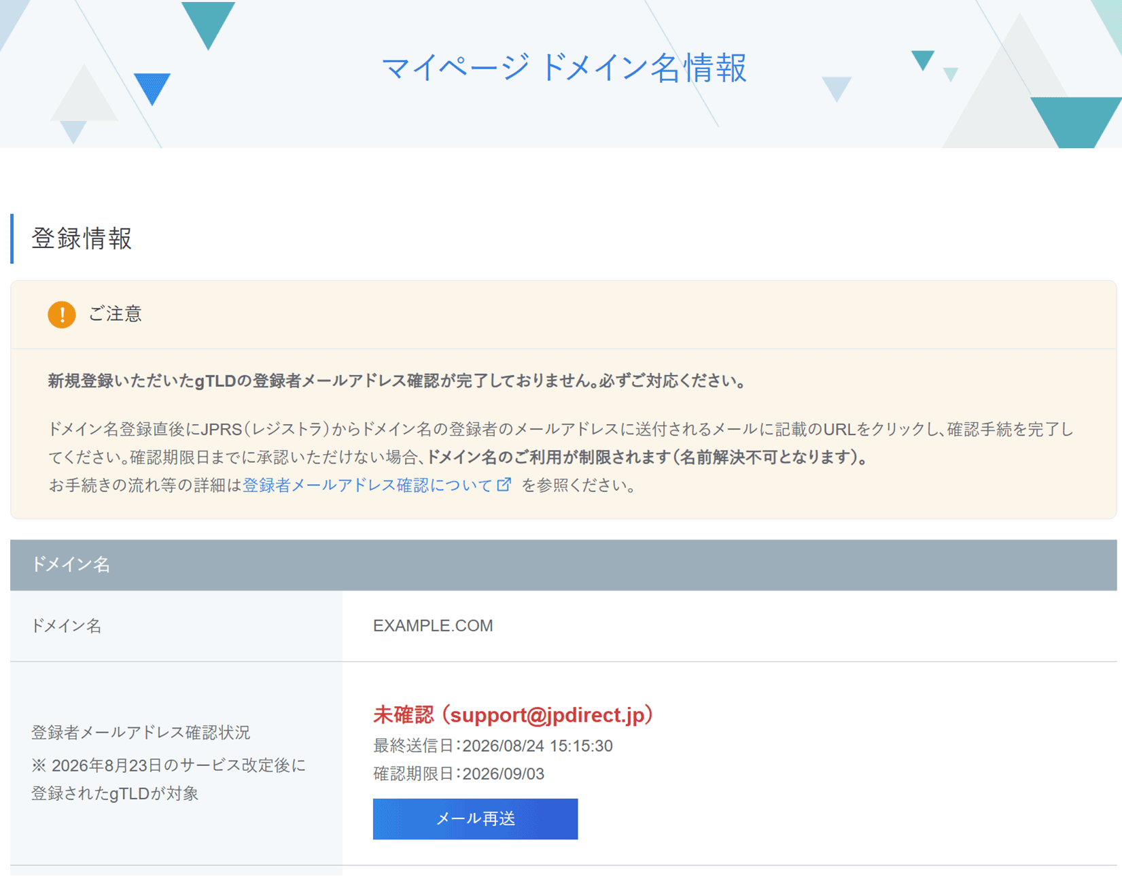Click the 最終送信日 timestamp line
Viewport: 1122px width, 887px height.
click(493, 746)
